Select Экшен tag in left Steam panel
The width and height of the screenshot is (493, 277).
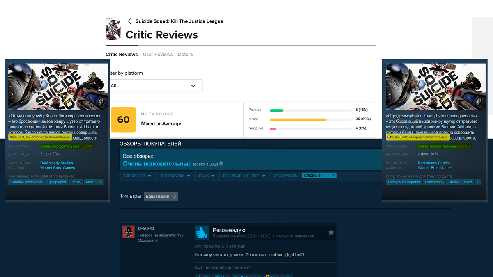click(76, 182)
